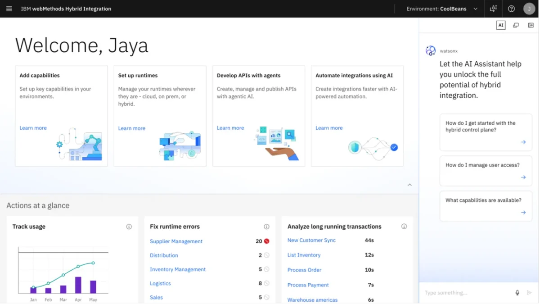
Task: Click arrow on capabilities available suggestion
Action: pos(523,213)
